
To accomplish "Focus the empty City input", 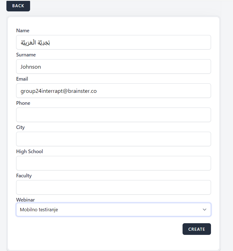I will (113, 139).
